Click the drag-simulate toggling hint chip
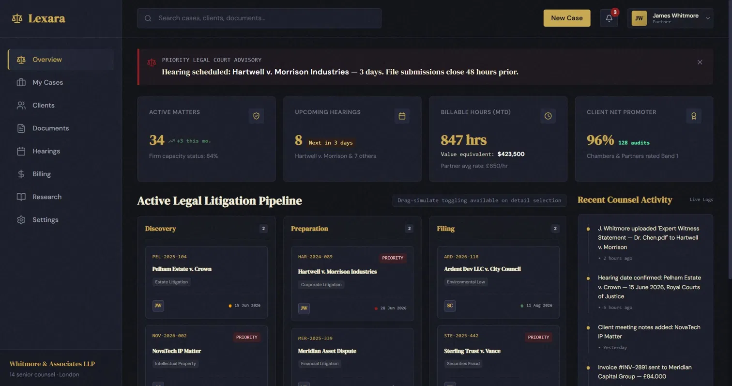This screenshot has width=732, height=386. [479, 201]
